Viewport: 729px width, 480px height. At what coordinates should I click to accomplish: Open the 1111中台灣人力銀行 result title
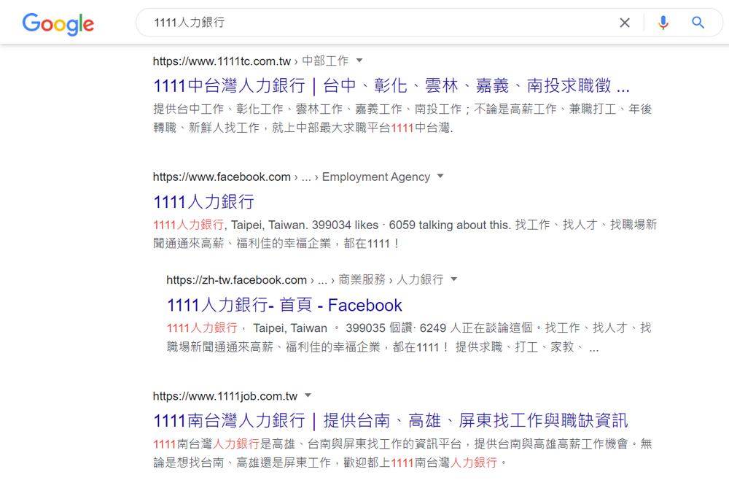(391, 85)
